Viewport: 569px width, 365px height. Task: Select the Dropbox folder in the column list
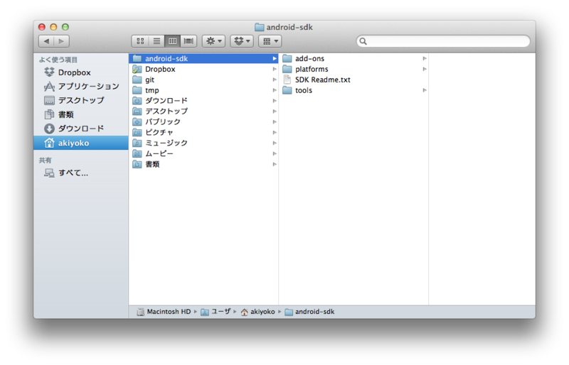pyautogui.click(x=203, y=69)
